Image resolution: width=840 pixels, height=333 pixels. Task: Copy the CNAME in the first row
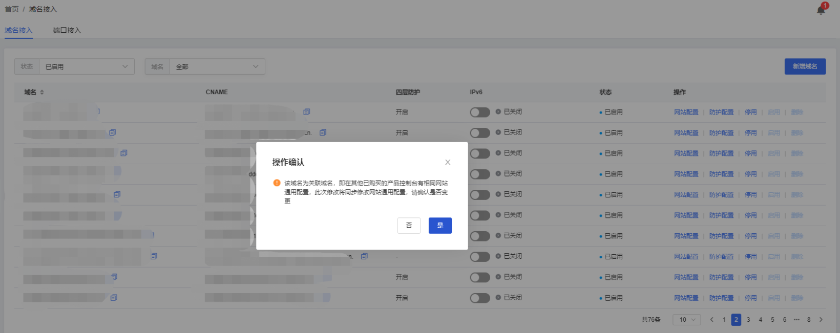pyautogui.click(x=307, y=112)
